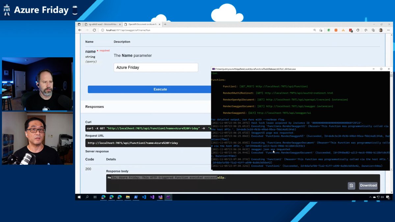Screen dimensions: 395x222
Task: Click the Curl command text block
Action: coord(148,128)
